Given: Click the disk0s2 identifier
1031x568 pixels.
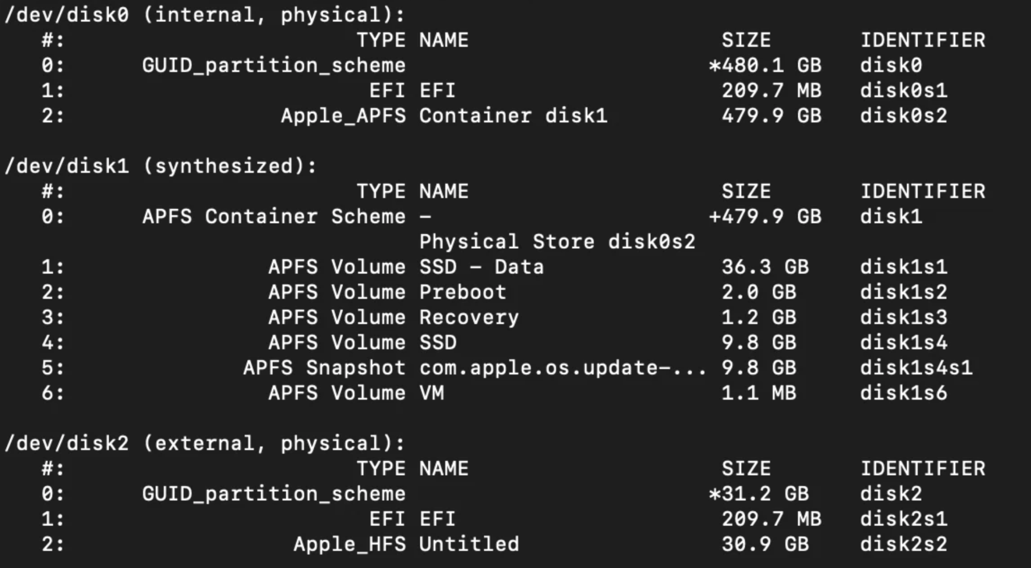Looking at the screenshot, I should pos(903,116).
